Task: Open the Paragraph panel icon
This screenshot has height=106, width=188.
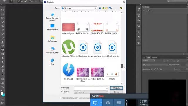Action: 139,37
